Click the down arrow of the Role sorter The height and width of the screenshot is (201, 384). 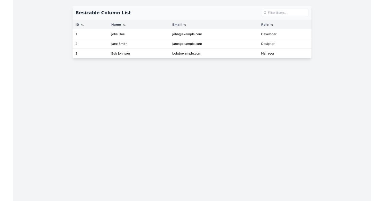click(272, 25)
